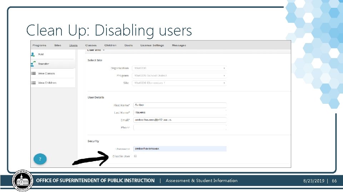Click the OSPI seal logo in footer
343x192 pixels.
[x=23, y=181]
